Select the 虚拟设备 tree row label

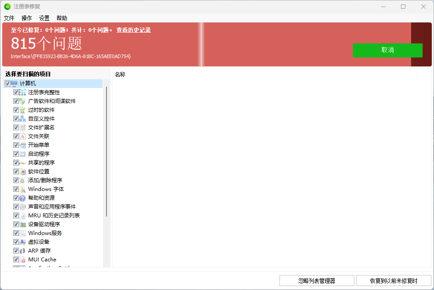[x=39, y=242]
